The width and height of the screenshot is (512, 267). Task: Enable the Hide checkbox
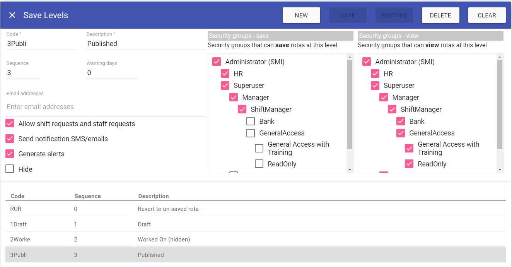coord(10,169)
